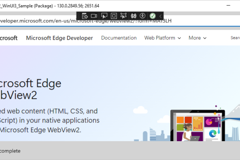Click the Microsoft Edge WebView2 heading
This screenshot has width=240, height=160.
tap(30, 89)
